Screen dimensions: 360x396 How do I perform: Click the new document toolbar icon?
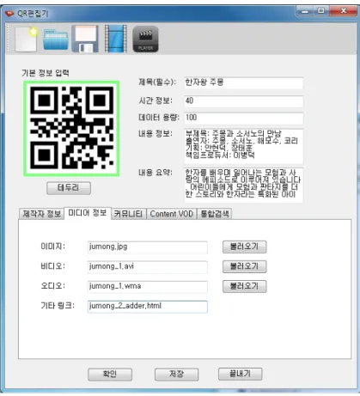pyautogui.click(x=27, y=40)
